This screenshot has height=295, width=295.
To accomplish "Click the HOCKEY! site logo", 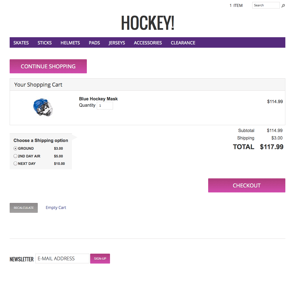I will [x=147, y=23].
